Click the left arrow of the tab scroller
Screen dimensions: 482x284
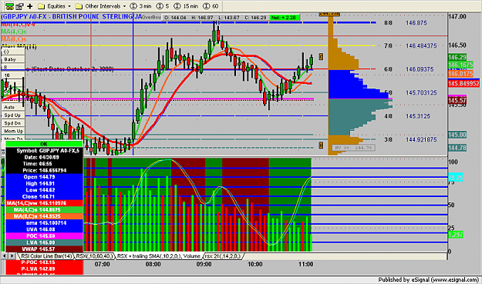tap(5, 256)
